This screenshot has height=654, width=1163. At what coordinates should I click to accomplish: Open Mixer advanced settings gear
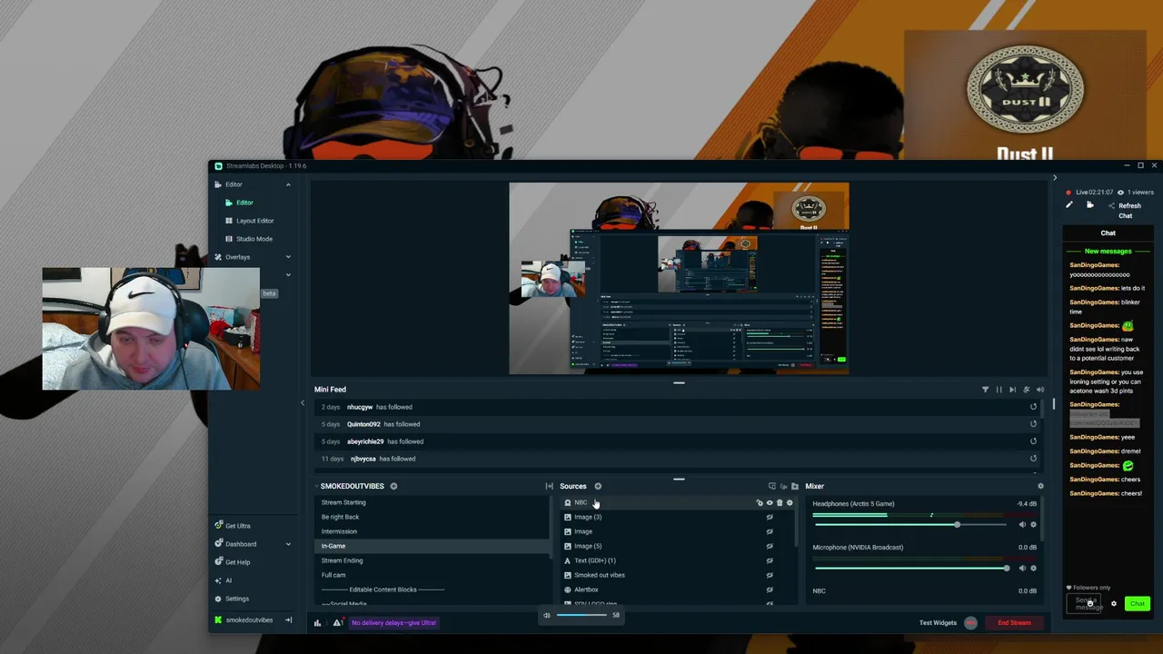point(1040,486)
